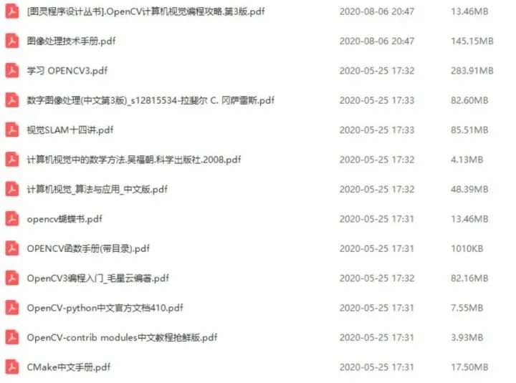Select OpenCV-contrib modules中文教程抢鲜版.pdf file name
The height and width of the screenshot is (383, 516).
(122, 338)
